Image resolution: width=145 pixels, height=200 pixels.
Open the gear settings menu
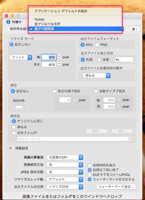(x=135, y=29)
